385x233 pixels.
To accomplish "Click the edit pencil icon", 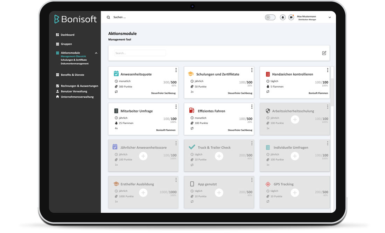I will pos(324,53).
